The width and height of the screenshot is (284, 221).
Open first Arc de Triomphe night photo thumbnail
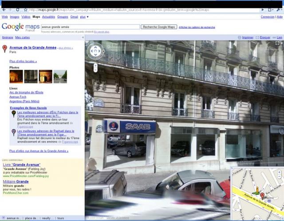point(16,77)
